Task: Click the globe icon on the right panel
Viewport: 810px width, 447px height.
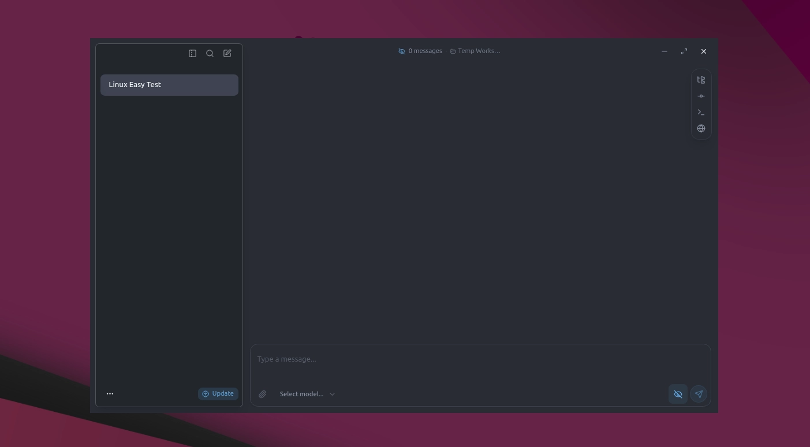Action: point(701,128)
